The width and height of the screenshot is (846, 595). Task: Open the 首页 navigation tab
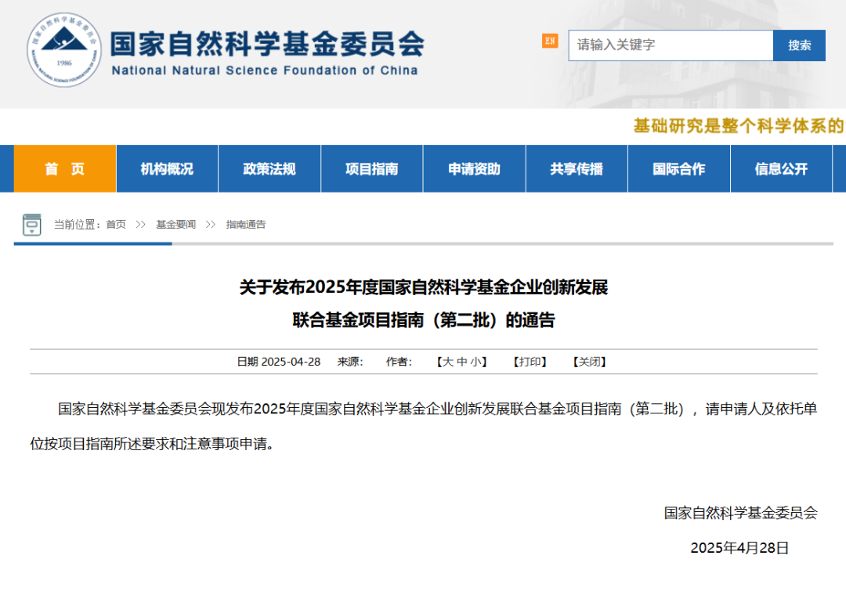65,169
